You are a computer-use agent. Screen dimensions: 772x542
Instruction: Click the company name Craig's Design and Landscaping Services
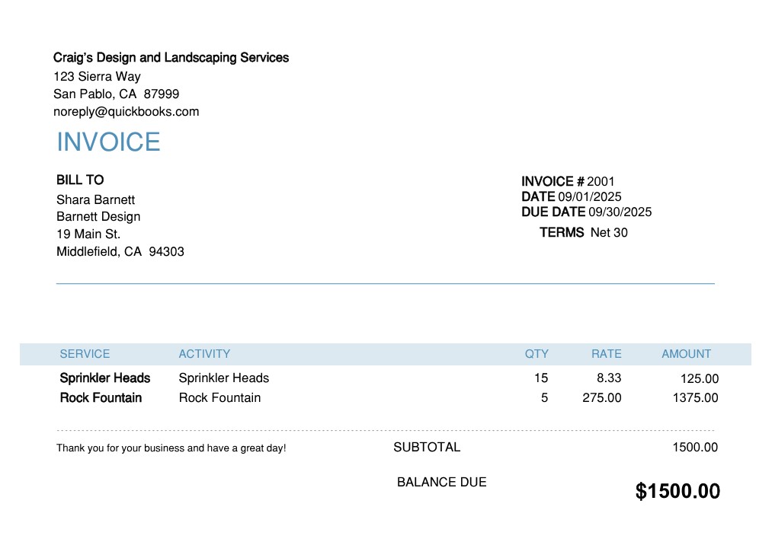[171, 58]
